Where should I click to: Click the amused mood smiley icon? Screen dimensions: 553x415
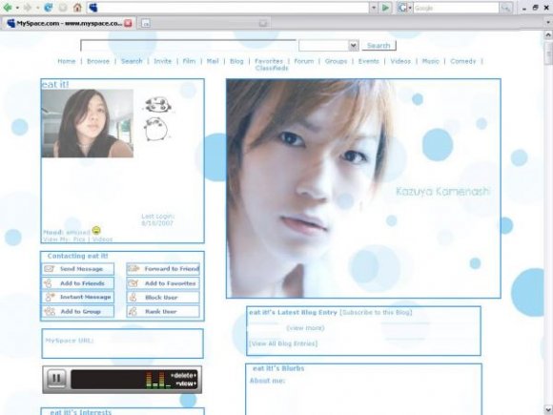[96, 231]
